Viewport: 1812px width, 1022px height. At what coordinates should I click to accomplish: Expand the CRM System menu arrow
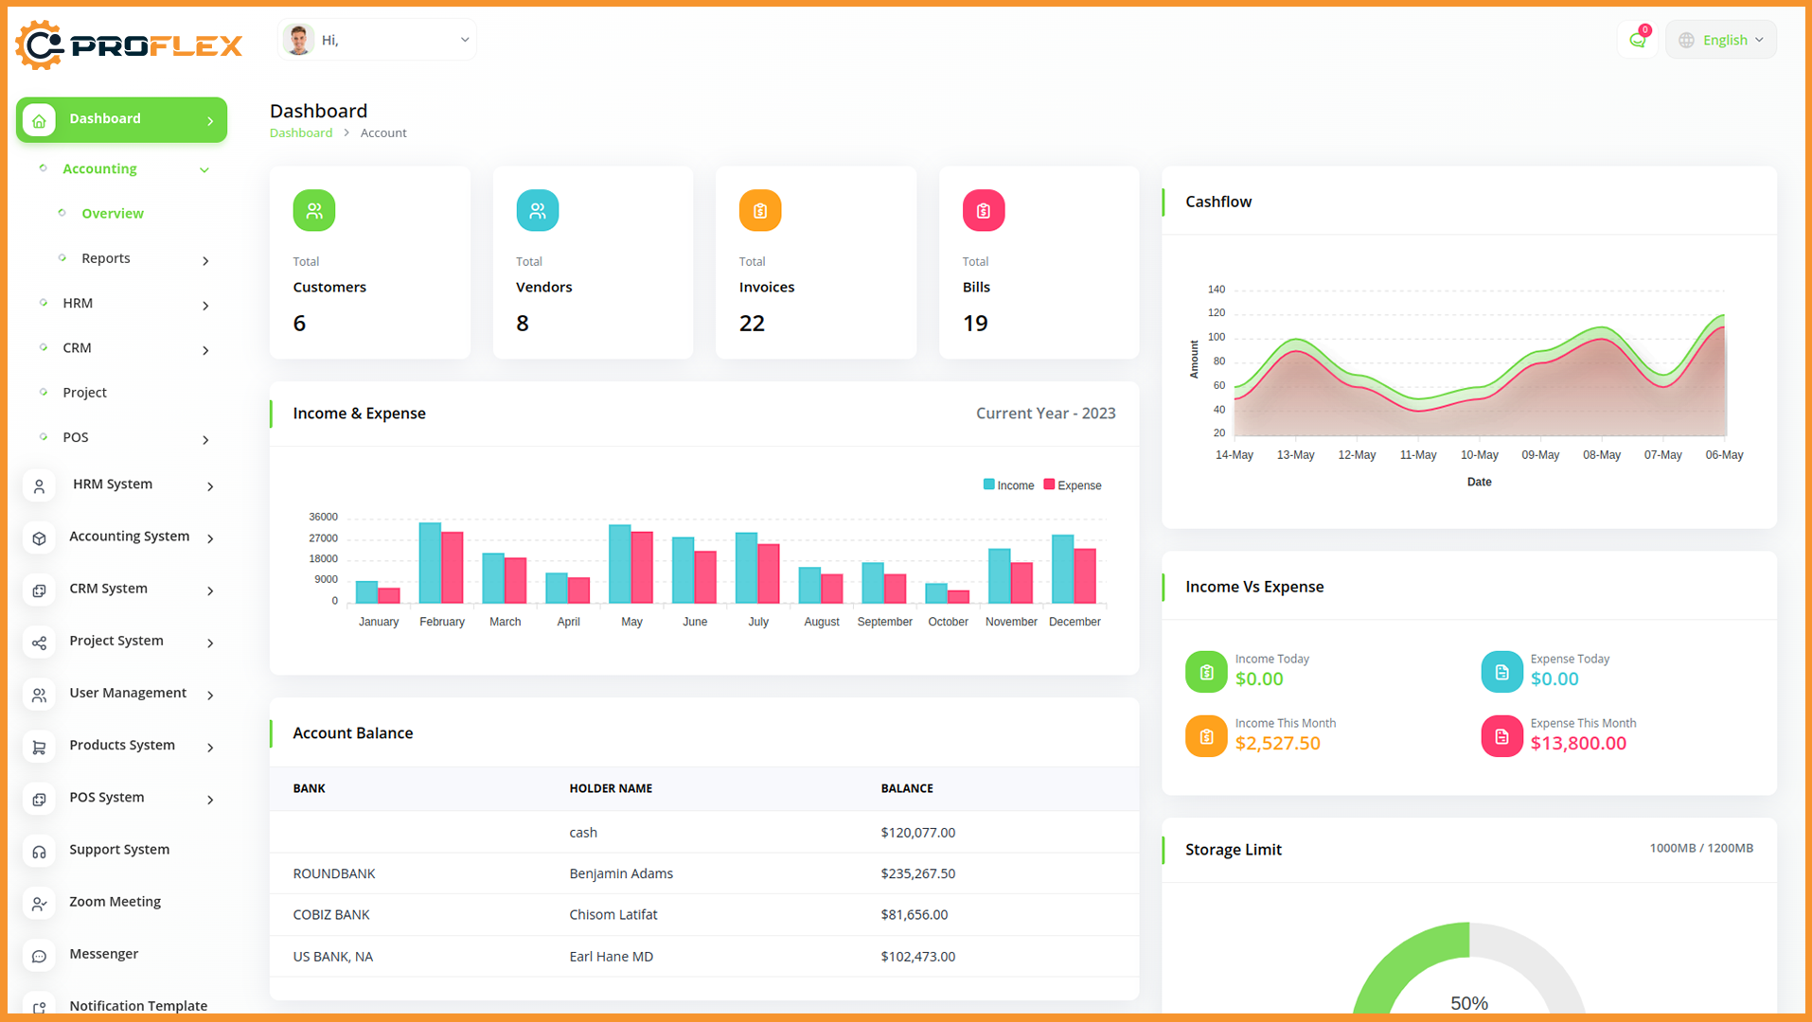point(210,590)
